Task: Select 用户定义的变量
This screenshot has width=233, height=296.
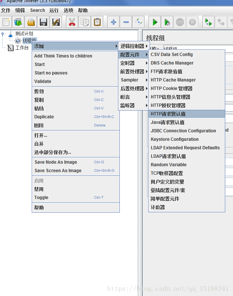Action: click(x=187, y=182)
